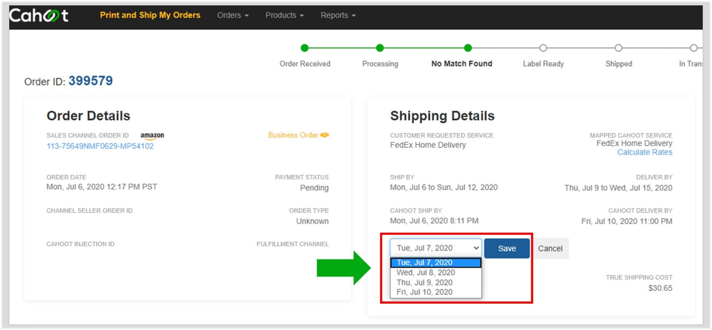Open Print and Ship My Orders
712x330 pixels.
pyautogui.click(x=150, y=15)
